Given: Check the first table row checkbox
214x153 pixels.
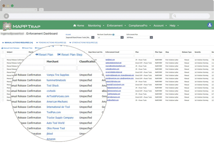Looking at the screenshot, I should (3, 60).
